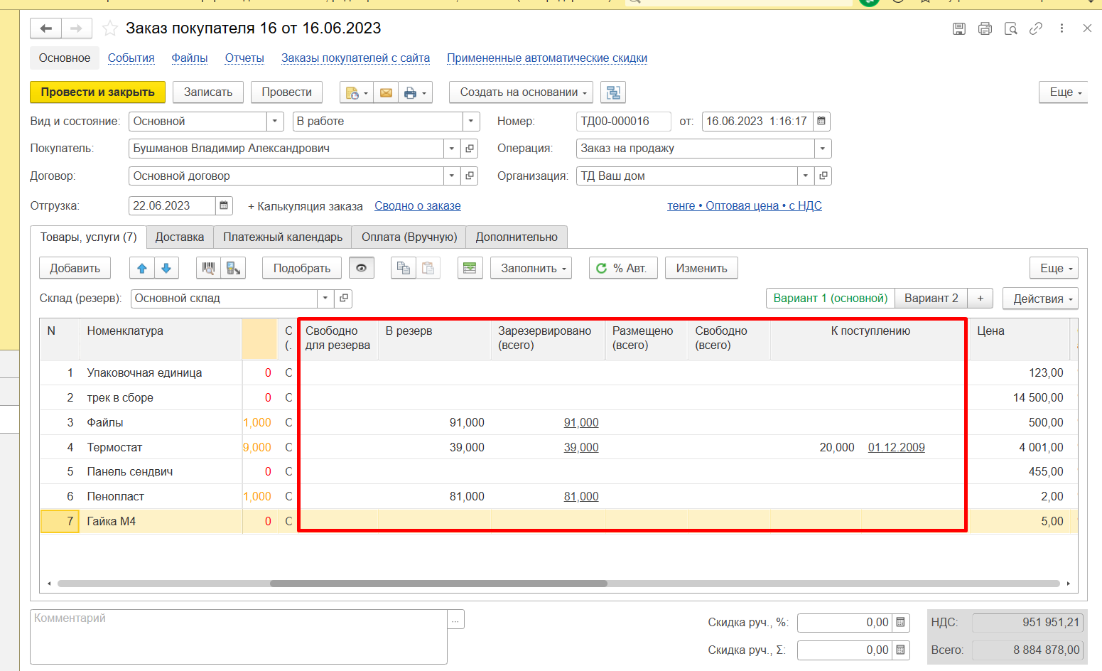Click the envelope icon to email the order

pyautogui.click(x=386, y=92)
